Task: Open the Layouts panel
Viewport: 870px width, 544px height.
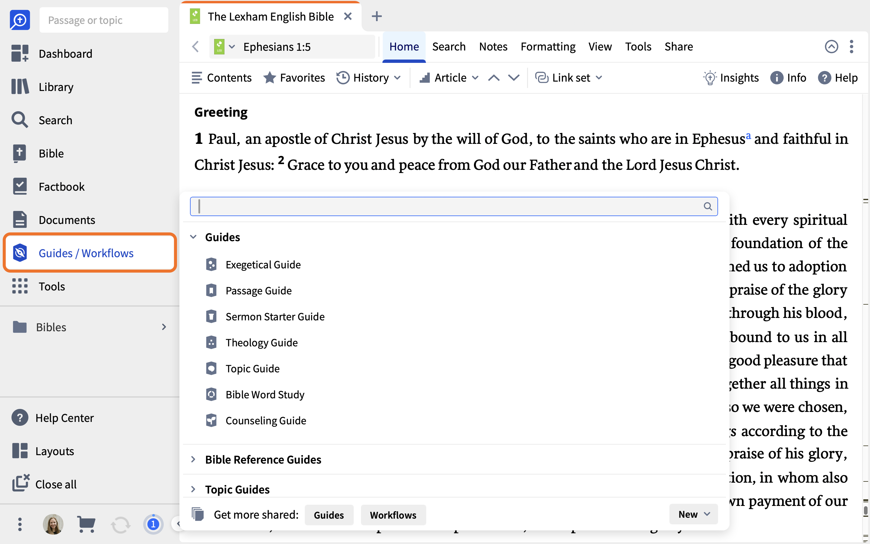Action: click(43, 451)
